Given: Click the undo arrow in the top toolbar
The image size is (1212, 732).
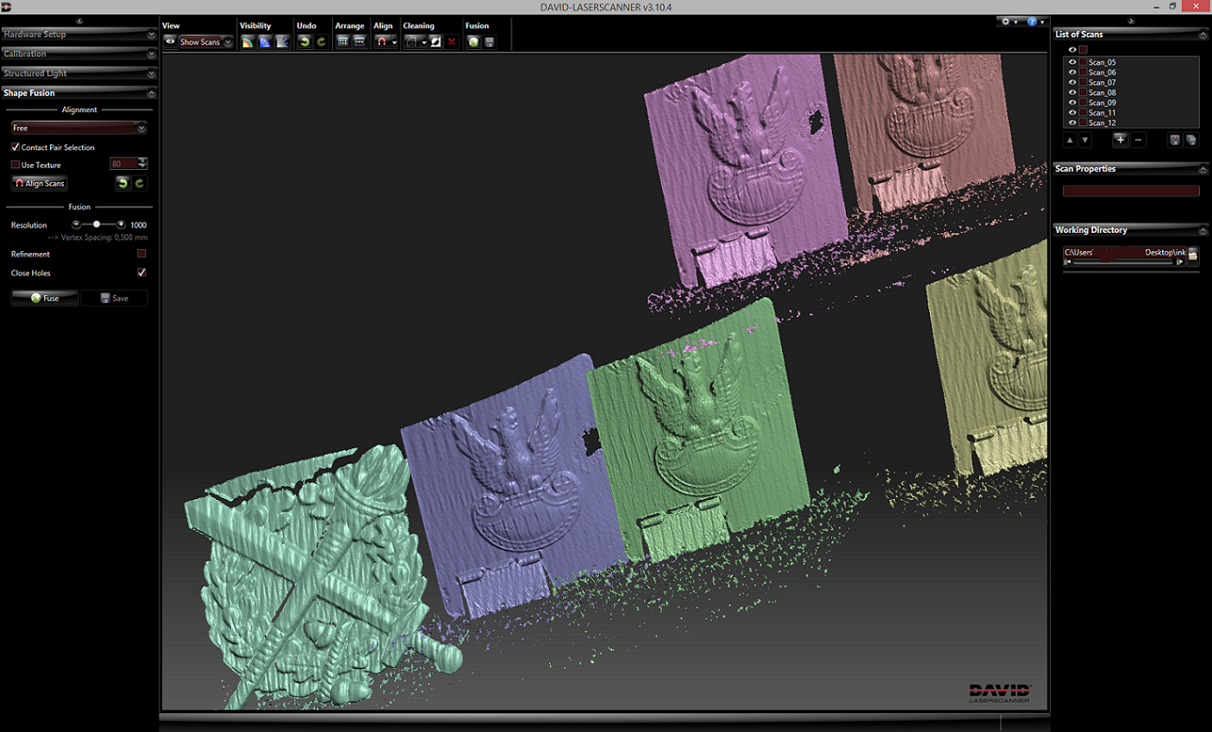Looking at the screenshot, I should (304, 41).
